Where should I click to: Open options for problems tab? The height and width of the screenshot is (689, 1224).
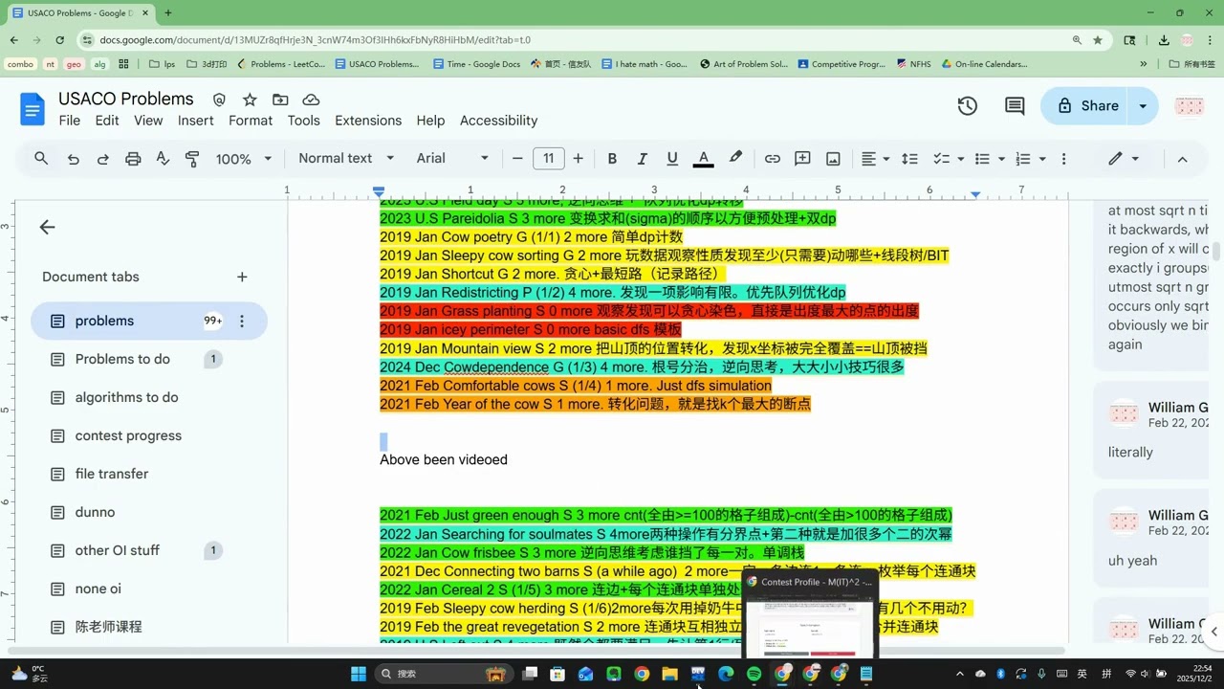[x=242, y=322]
